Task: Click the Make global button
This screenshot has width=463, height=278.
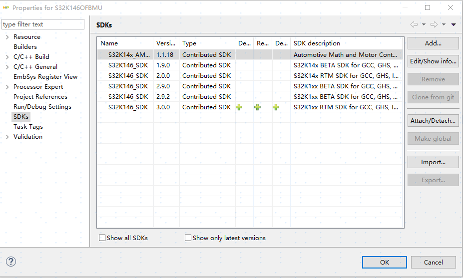Action: [x=433, y=139]
